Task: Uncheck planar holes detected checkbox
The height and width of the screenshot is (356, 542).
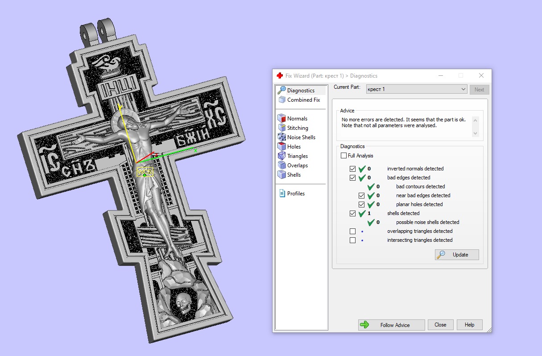Action: click(x=362, y=204)
